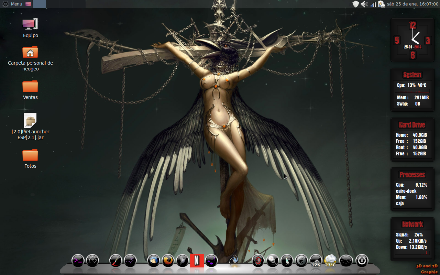
Task: Click the caja process name
Action: (x=400, y=203)
